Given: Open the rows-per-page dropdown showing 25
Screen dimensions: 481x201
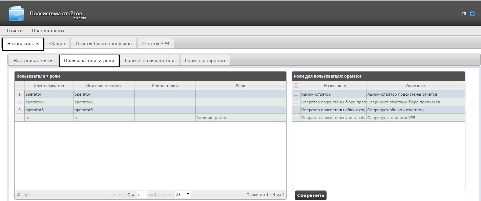Looking at the screenshot, I should pos(183,195).
